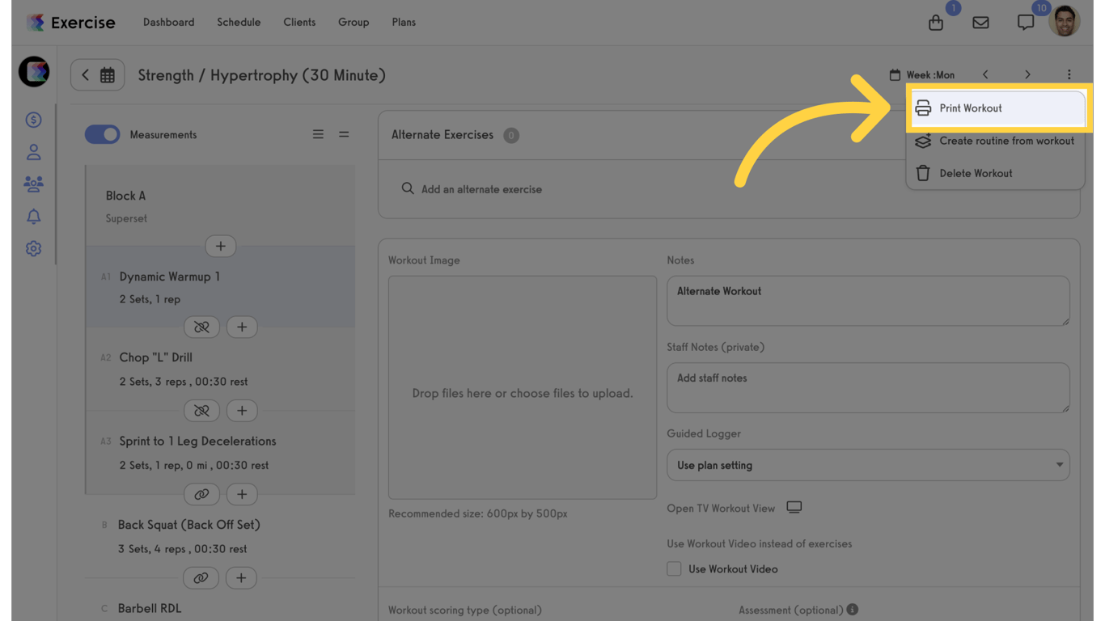
Task: Select Back Squat (Back Off Set) exercise
Action: [220, 536]
